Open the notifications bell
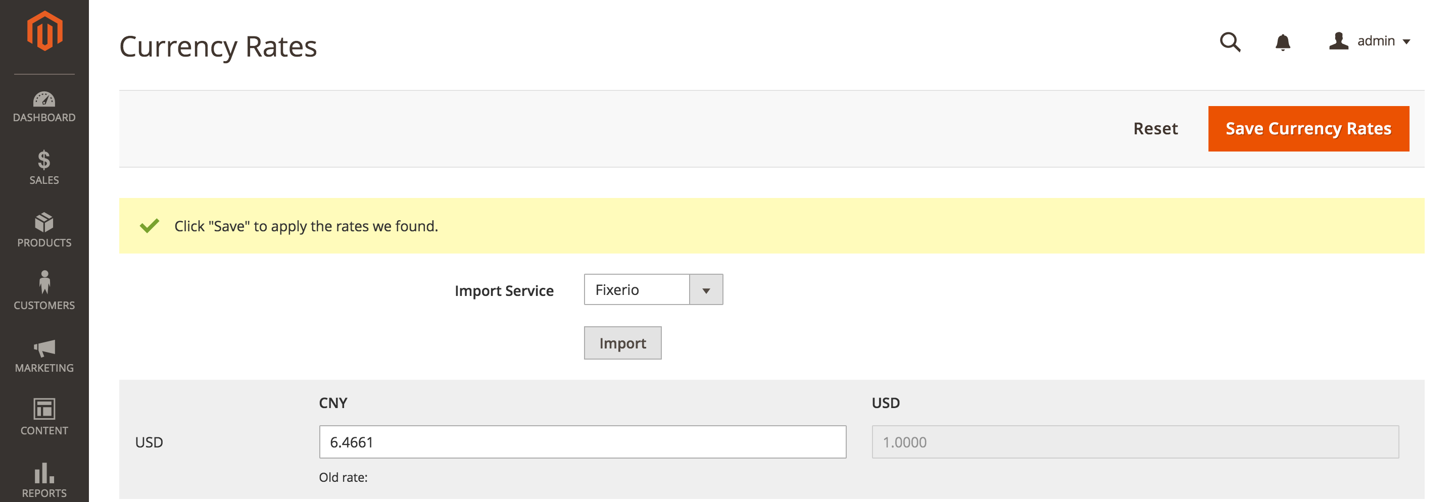Screen dimensions: 1455x502 coord(1283,42)
